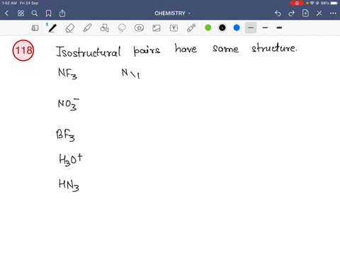This screenshot has width=340, height=255.
Task: Bookmark the current page
Action: coord(48,13)
